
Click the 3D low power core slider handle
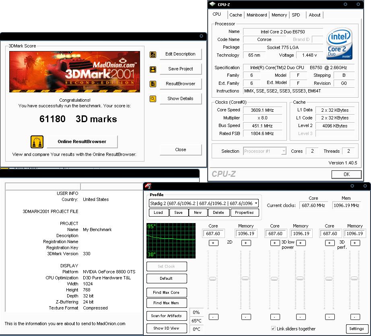pyautogui.click(x=274, y=279)
